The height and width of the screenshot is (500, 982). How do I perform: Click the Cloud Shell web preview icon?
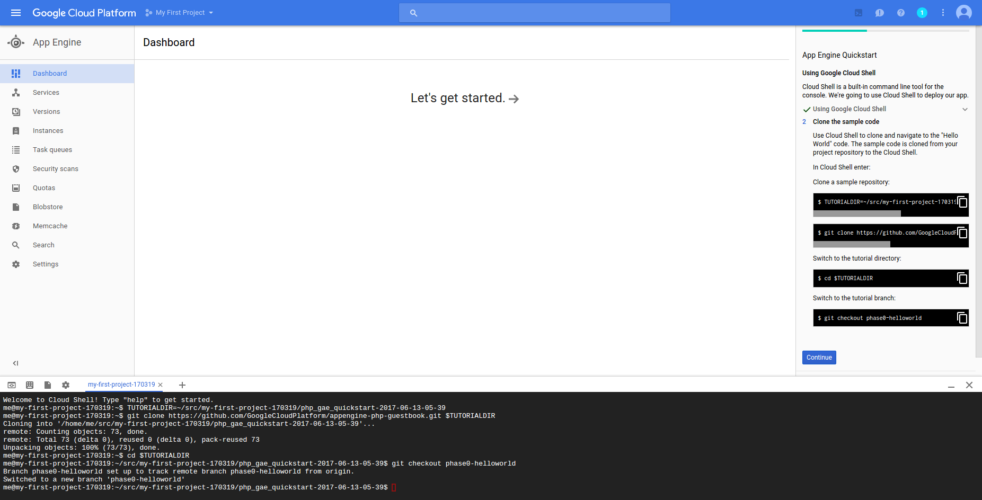coord(12,385)
